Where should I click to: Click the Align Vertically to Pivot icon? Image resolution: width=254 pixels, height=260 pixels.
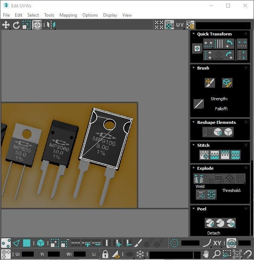tap(208, 55)
